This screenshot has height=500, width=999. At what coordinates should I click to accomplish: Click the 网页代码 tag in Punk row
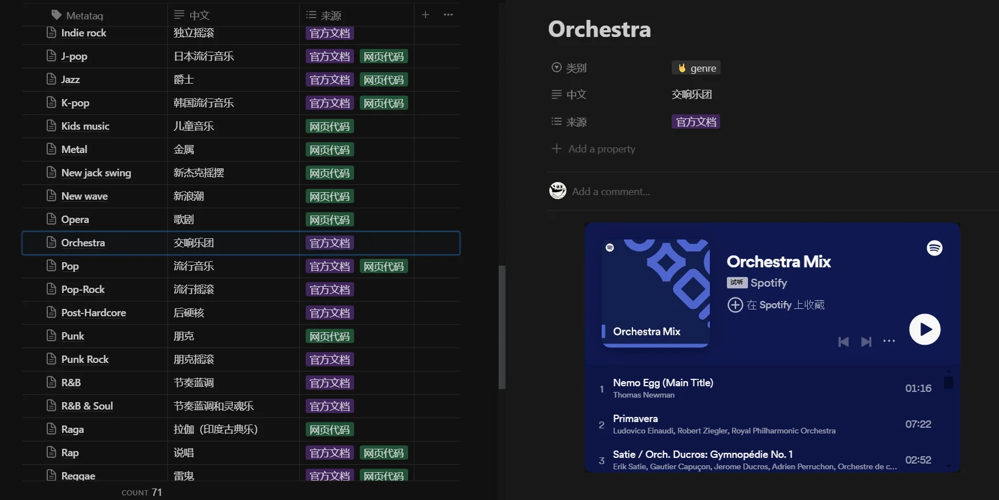coord(330,336)
